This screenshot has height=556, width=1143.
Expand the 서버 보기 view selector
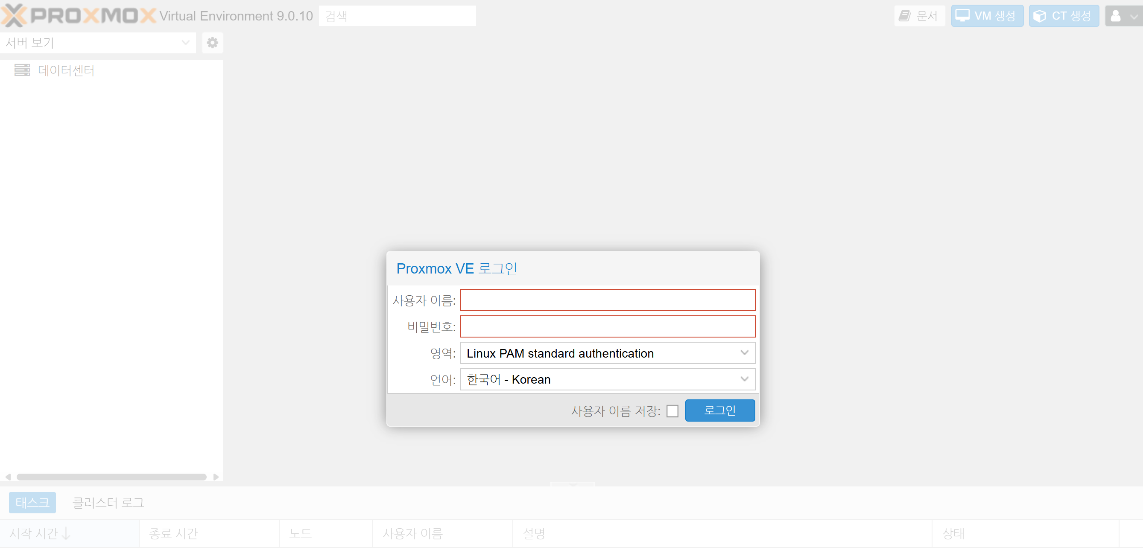(185, 43)
